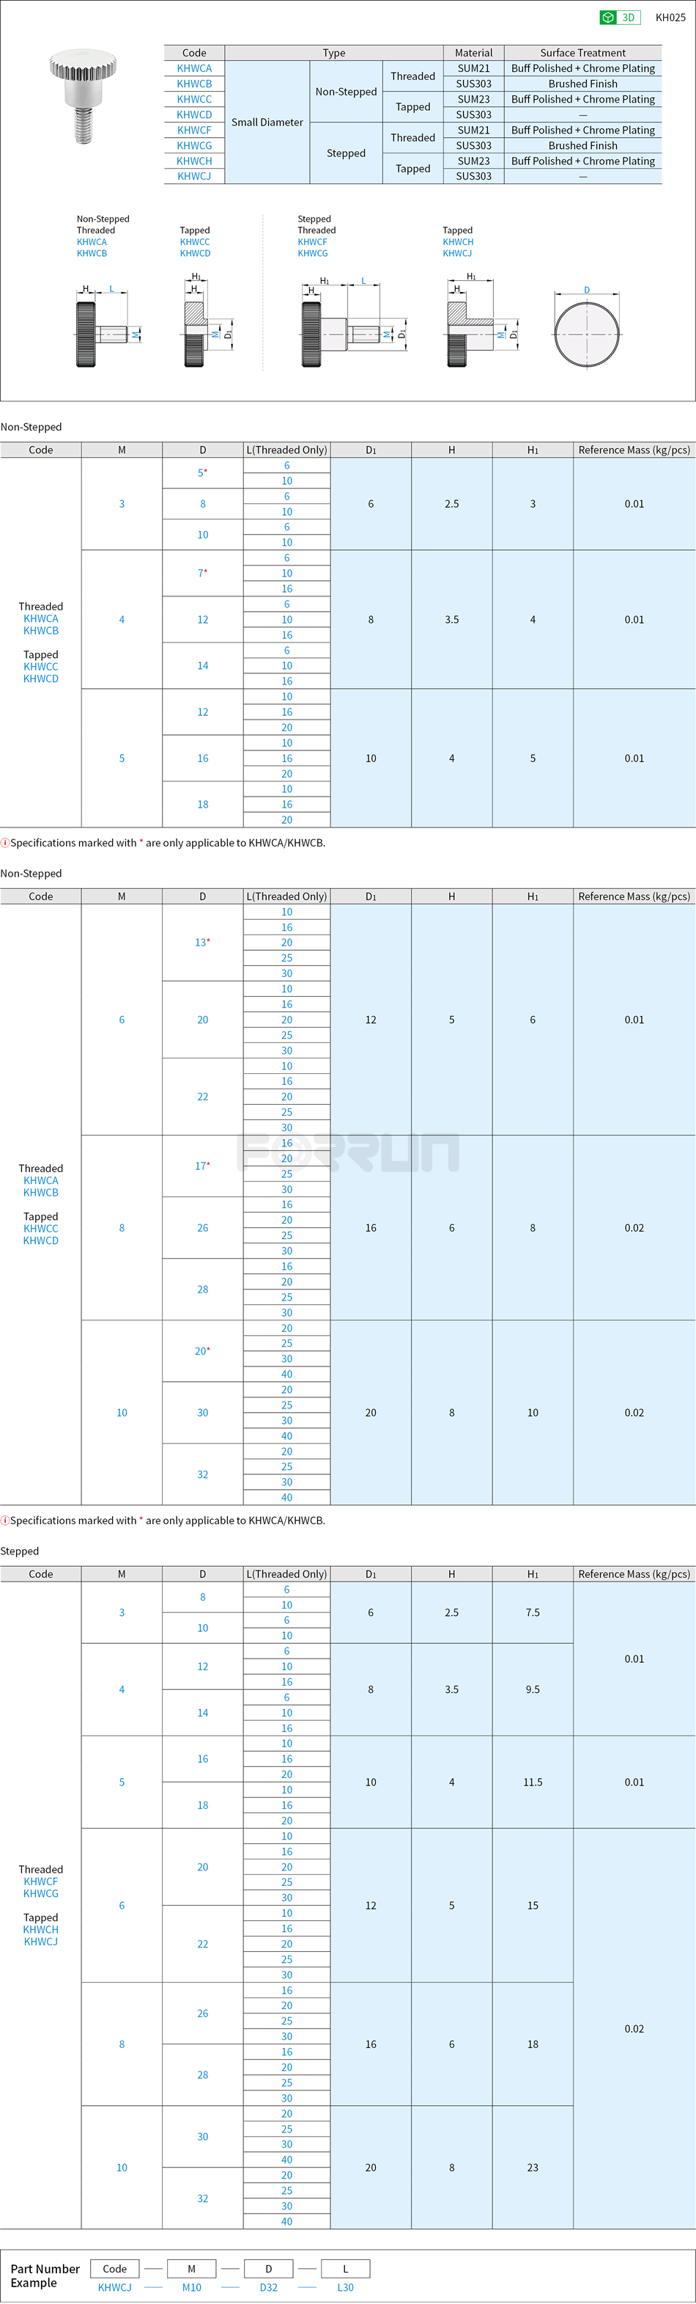Screen dimensions: 696x2304
Task: Click the green 3D view badge
Action: [x=620, y=17]
